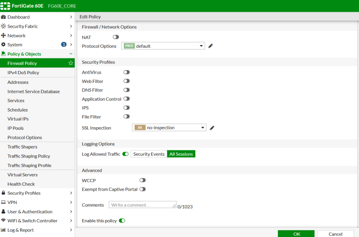Expand the Dashboard menu chevron
The image size is (359, 237).
click(x=71, y=17)
